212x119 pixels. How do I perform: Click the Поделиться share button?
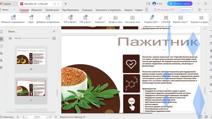pyautogui.click(x=185, y=10)
